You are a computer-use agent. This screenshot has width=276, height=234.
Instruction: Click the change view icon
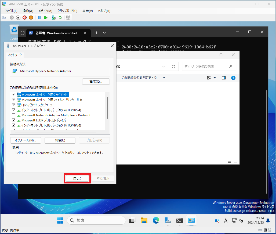pyautogui.click(x=209, y=78)
